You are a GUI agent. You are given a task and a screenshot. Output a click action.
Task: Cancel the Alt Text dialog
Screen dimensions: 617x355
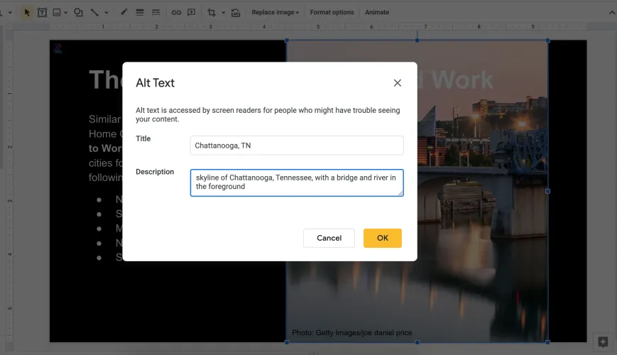329,238
